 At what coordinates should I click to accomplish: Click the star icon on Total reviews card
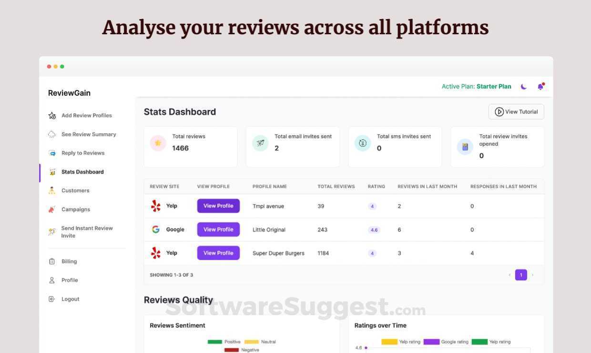tap(158, 143)
